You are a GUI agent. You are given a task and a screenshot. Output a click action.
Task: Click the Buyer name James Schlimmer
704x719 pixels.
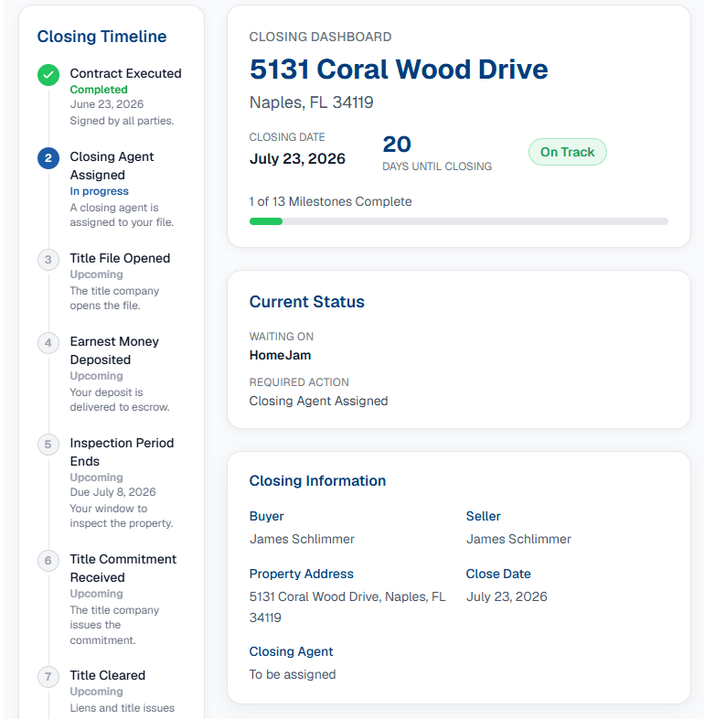[x=302, y=540]
